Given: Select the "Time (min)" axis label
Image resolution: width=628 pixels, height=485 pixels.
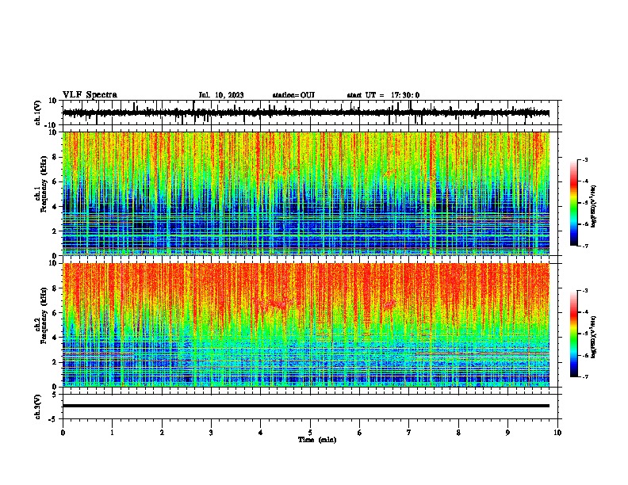Looking at the screenshot, I should (x=317, y=440).
